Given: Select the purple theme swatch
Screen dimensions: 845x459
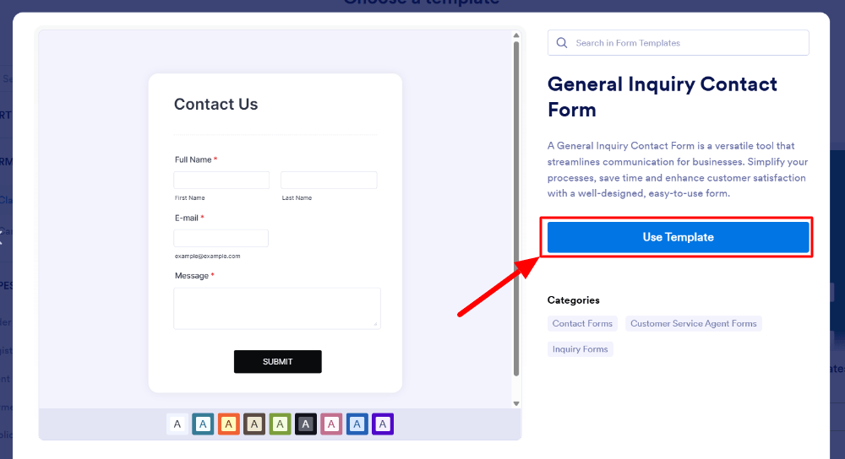Looking at the screenshot, I should coord(383,424).
